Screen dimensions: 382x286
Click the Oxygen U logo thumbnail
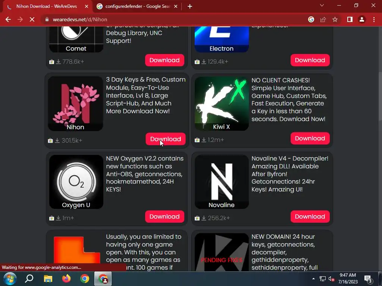(x=76, y=182)
